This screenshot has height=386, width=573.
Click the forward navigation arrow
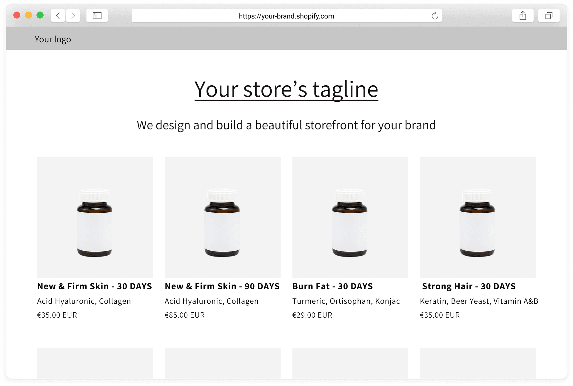click(x=73, y=16)
